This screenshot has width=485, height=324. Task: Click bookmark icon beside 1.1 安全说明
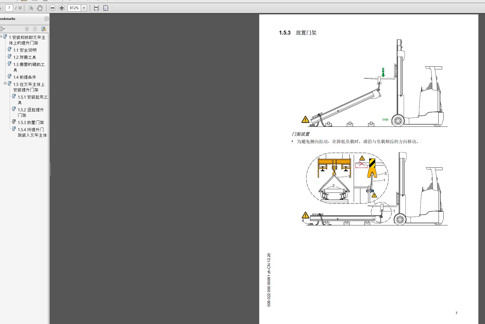point(10,49)
